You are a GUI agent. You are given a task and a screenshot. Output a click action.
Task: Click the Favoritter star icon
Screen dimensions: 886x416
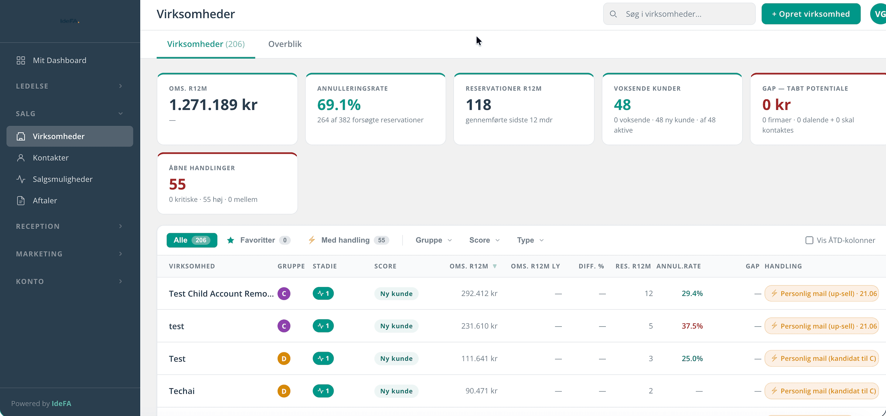click(x=230, y=240)
